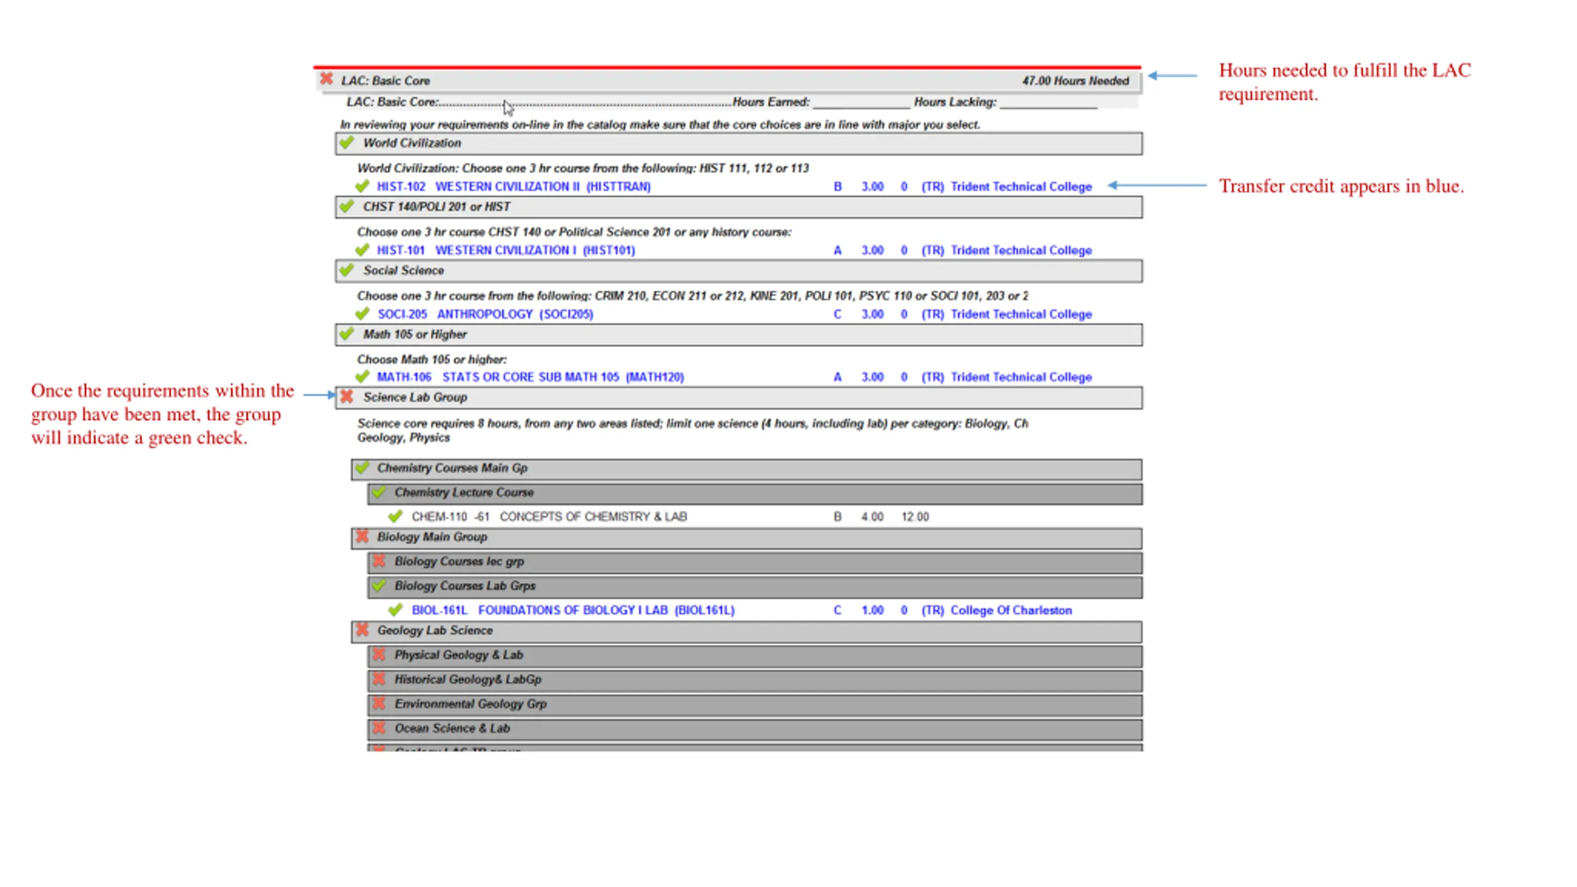
Task: Click the green check on Chemistry Courses Main Gp
Action: (362, 468)
